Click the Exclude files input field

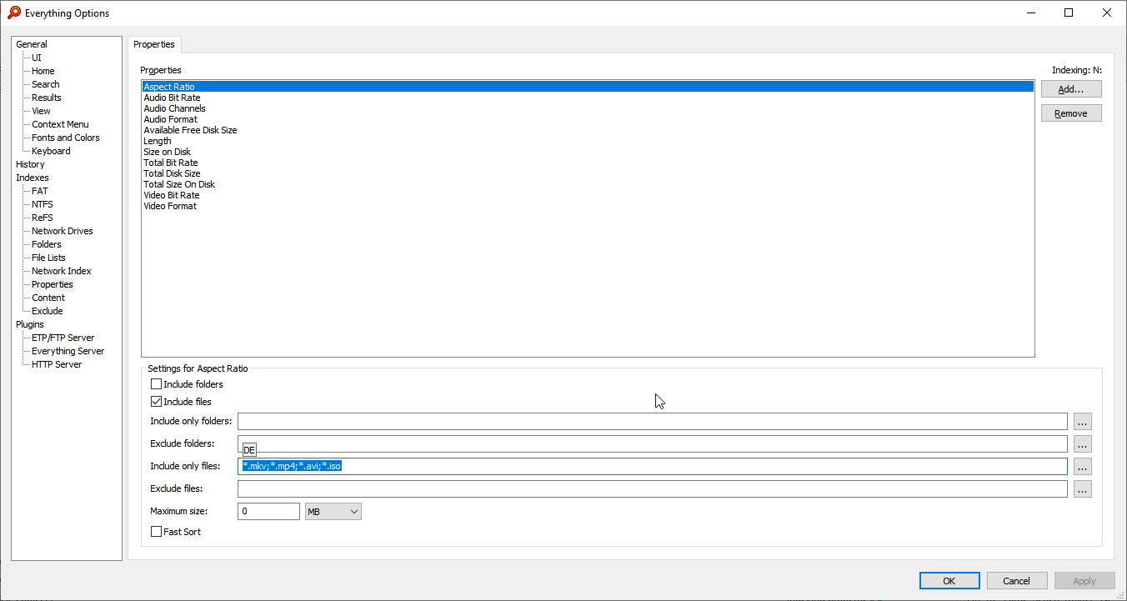653,489
